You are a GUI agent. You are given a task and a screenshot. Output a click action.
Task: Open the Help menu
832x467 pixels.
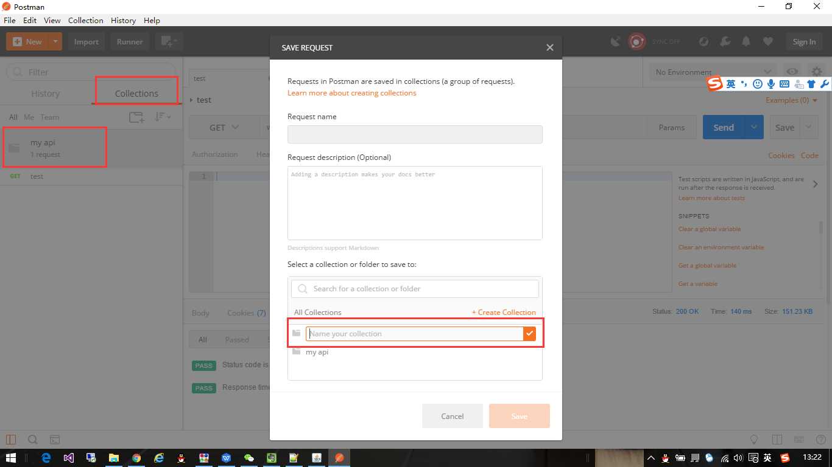click(x=152, y=20)
